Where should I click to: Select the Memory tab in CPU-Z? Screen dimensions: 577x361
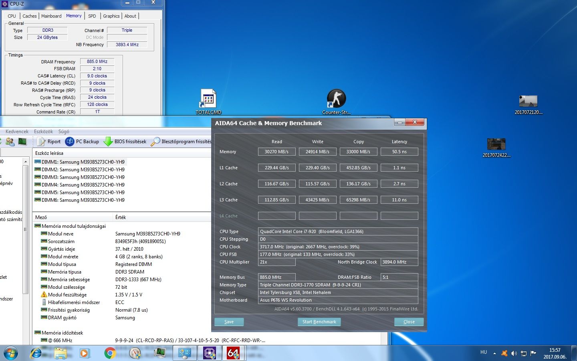[x=74, y=16]
